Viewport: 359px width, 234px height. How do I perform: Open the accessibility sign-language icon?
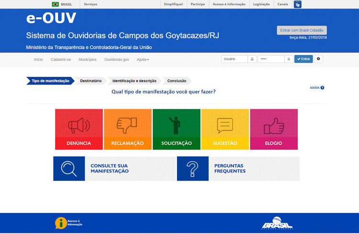coord(297,4)
